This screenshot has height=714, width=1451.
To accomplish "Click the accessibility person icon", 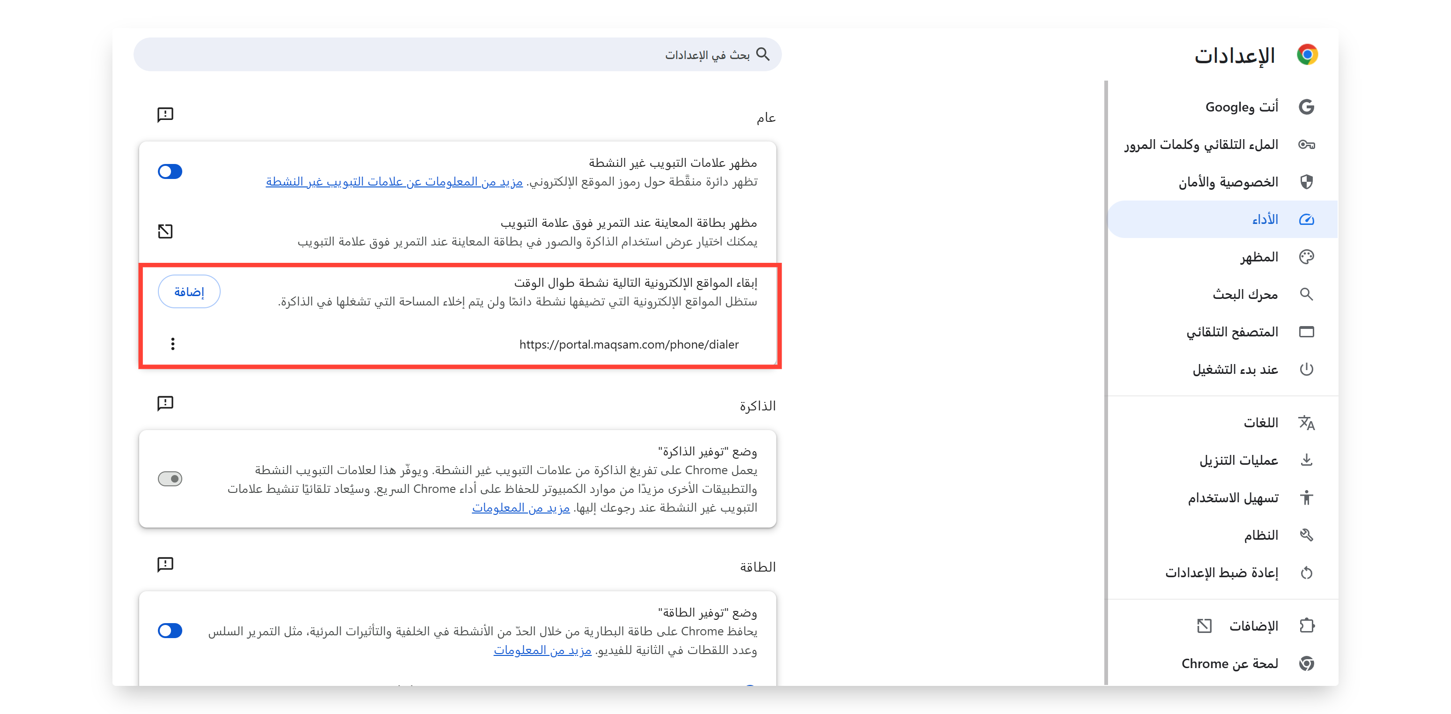I will point(1306,498).
